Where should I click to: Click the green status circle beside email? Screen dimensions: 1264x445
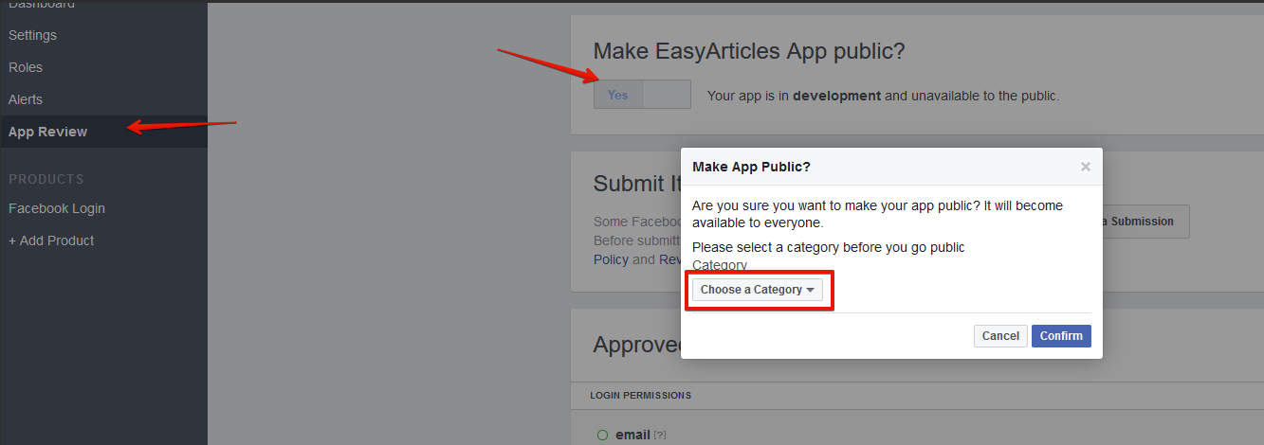tap(602, 435)
